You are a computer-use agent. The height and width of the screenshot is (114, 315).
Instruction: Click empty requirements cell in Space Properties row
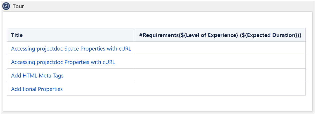coord(220,48)
